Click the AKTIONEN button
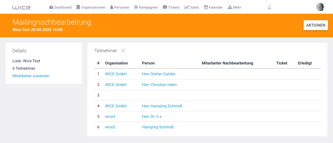Viewport: 333px width, 143px height. [x=316, y=25]
